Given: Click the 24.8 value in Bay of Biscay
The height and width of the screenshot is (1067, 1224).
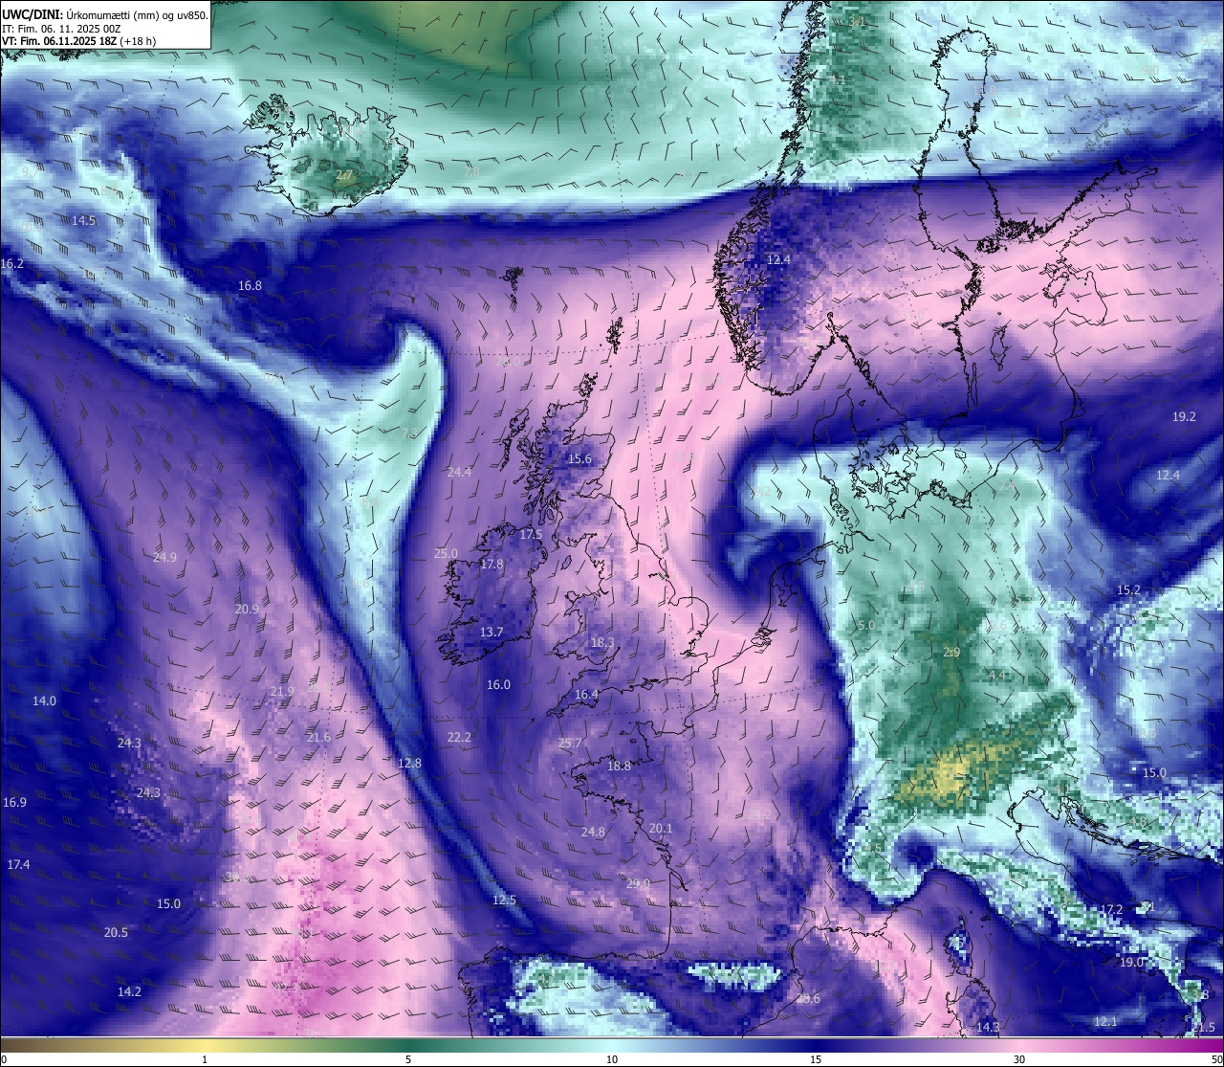Looking at the screenshot, I should [593, 832].
